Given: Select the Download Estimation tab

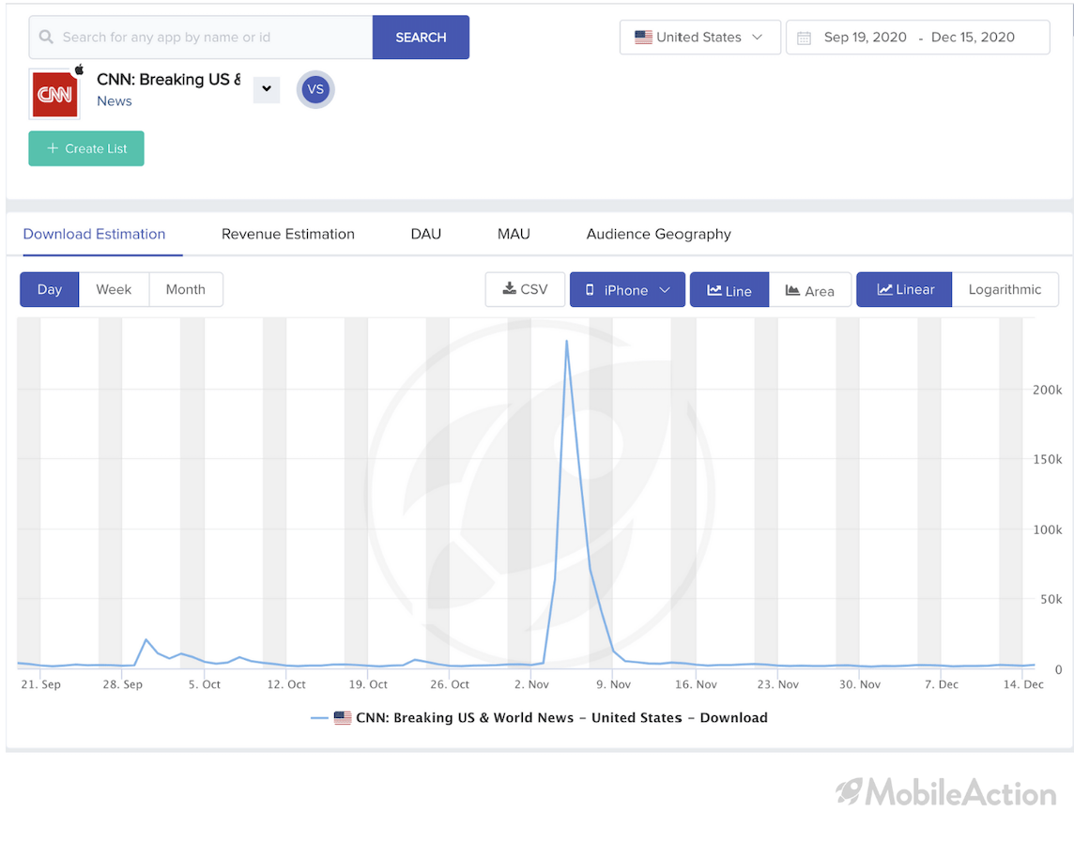Looking at the screenshot, I should point(95,234).
